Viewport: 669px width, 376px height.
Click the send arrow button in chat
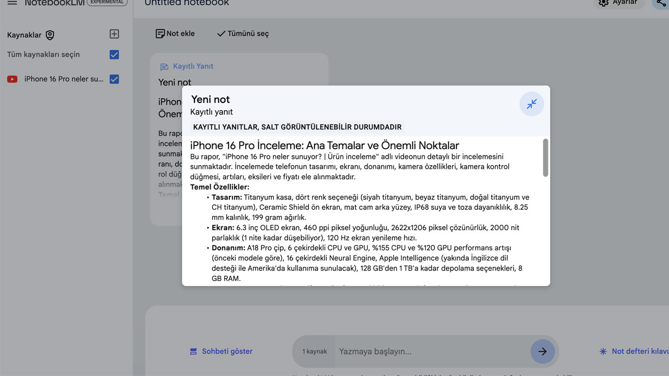tap(543, 351)
